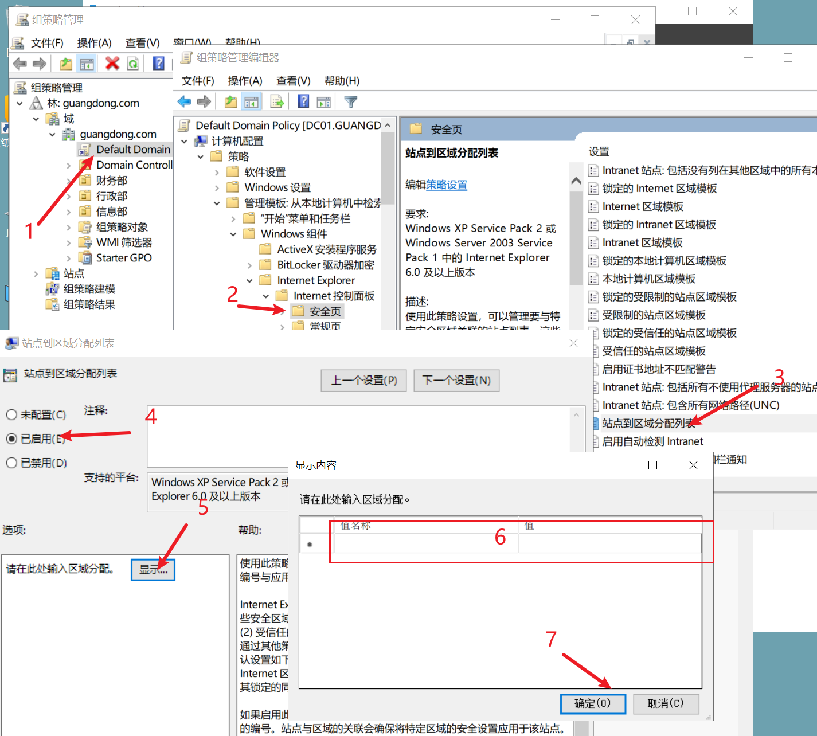Screen dimensions: 817x736
Task: Open 文件(F) menu in policy editor window
Action: 198,81
